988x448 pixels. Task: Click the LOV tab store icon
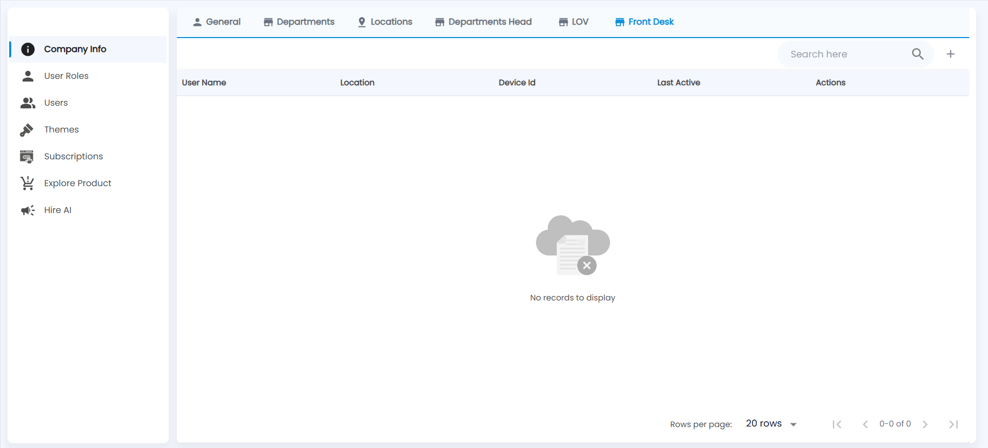click(x=563, y=22)
